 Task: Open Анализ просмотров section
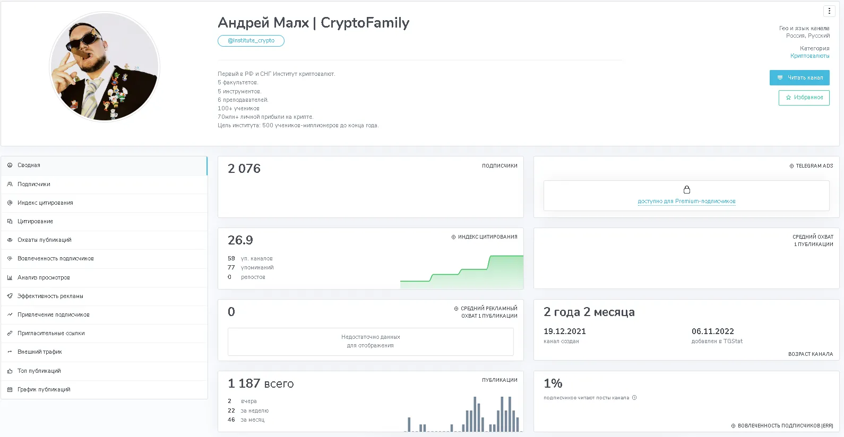104,277
